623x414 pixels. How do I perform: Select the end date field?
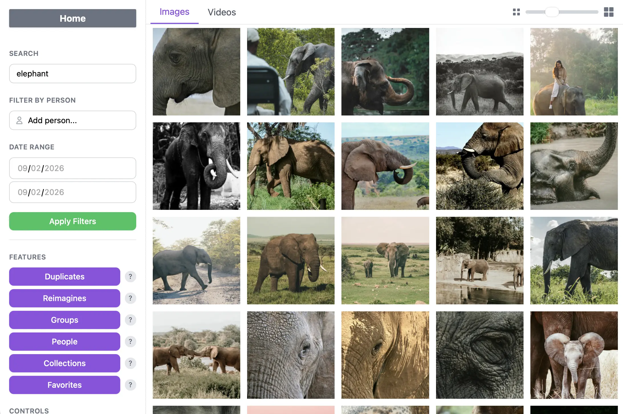73,192
